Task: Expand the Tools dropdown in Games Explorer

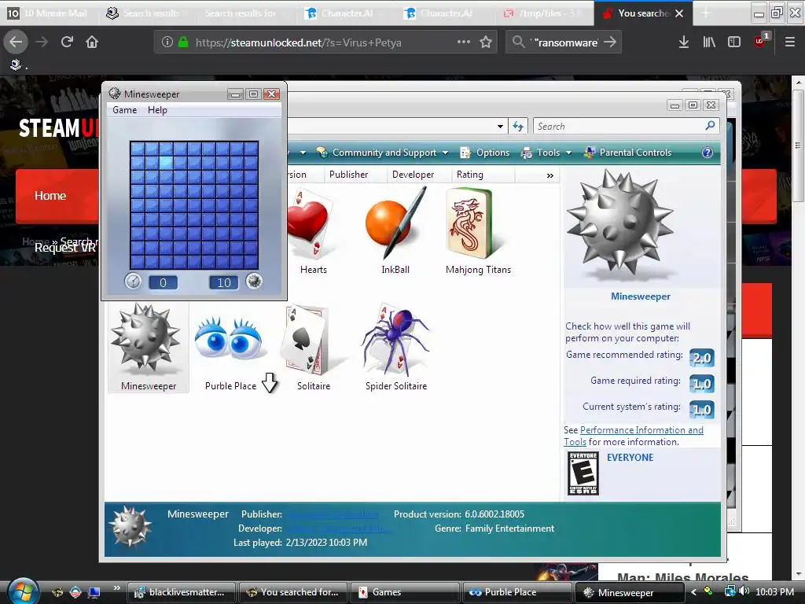Action: tap(546, 153)
